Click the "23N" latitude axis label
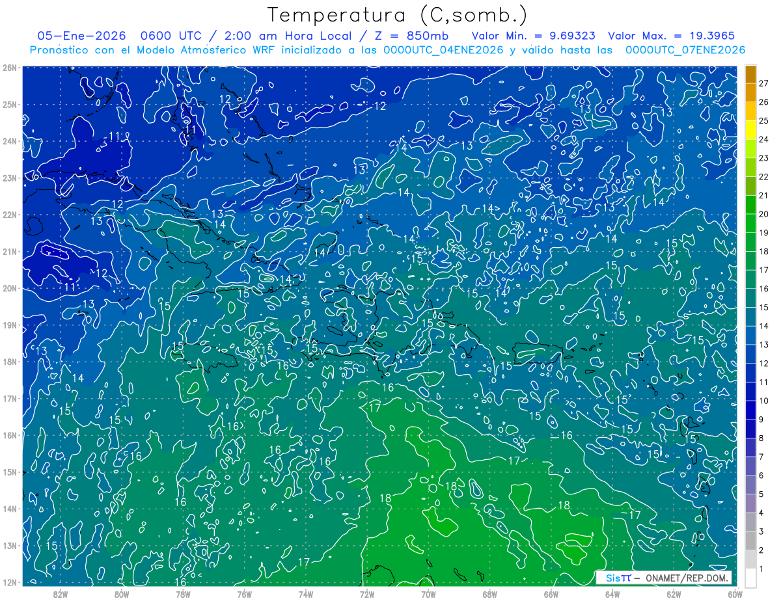 point(10,178)
